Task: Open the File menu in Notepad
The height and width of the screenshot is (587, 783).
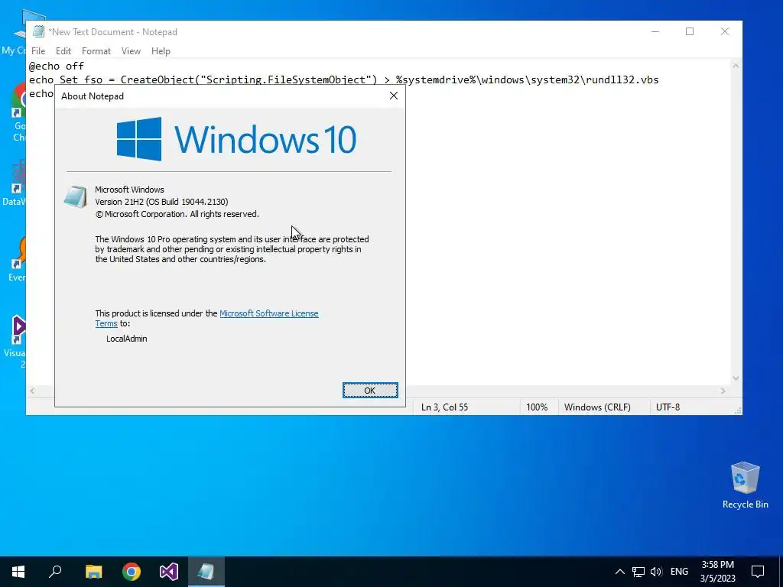Action: (38, 51)
